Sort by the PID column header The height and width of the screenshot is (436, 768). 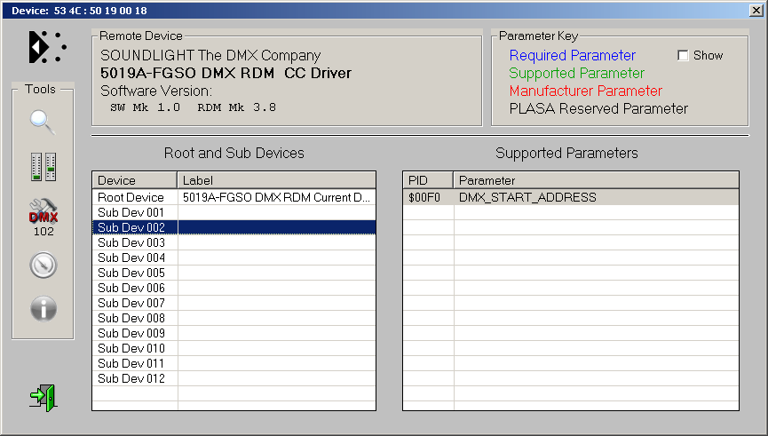pos(427,180)
